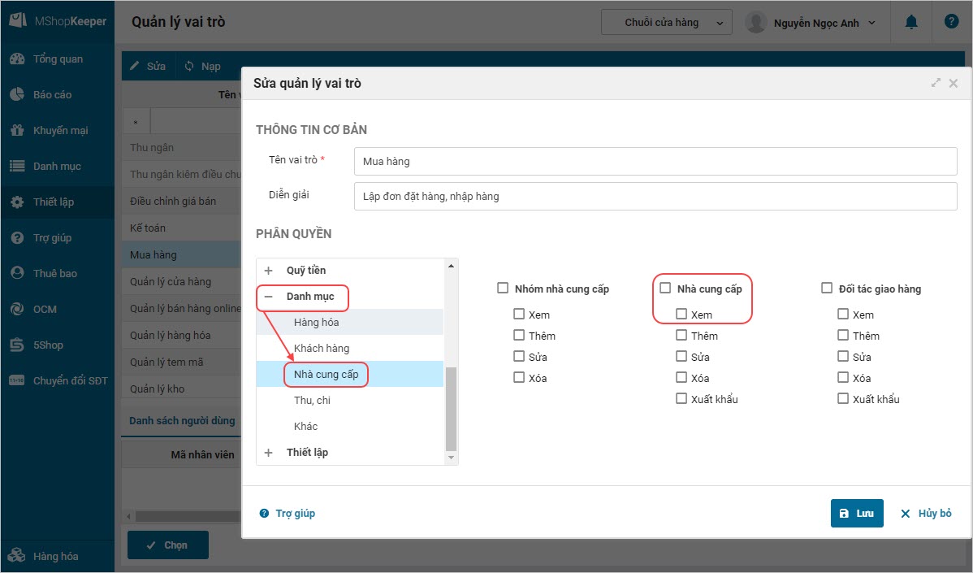Click the Tên vai trò input field
The width and height of the screenshot is (973, 573).
pos(655,162)
